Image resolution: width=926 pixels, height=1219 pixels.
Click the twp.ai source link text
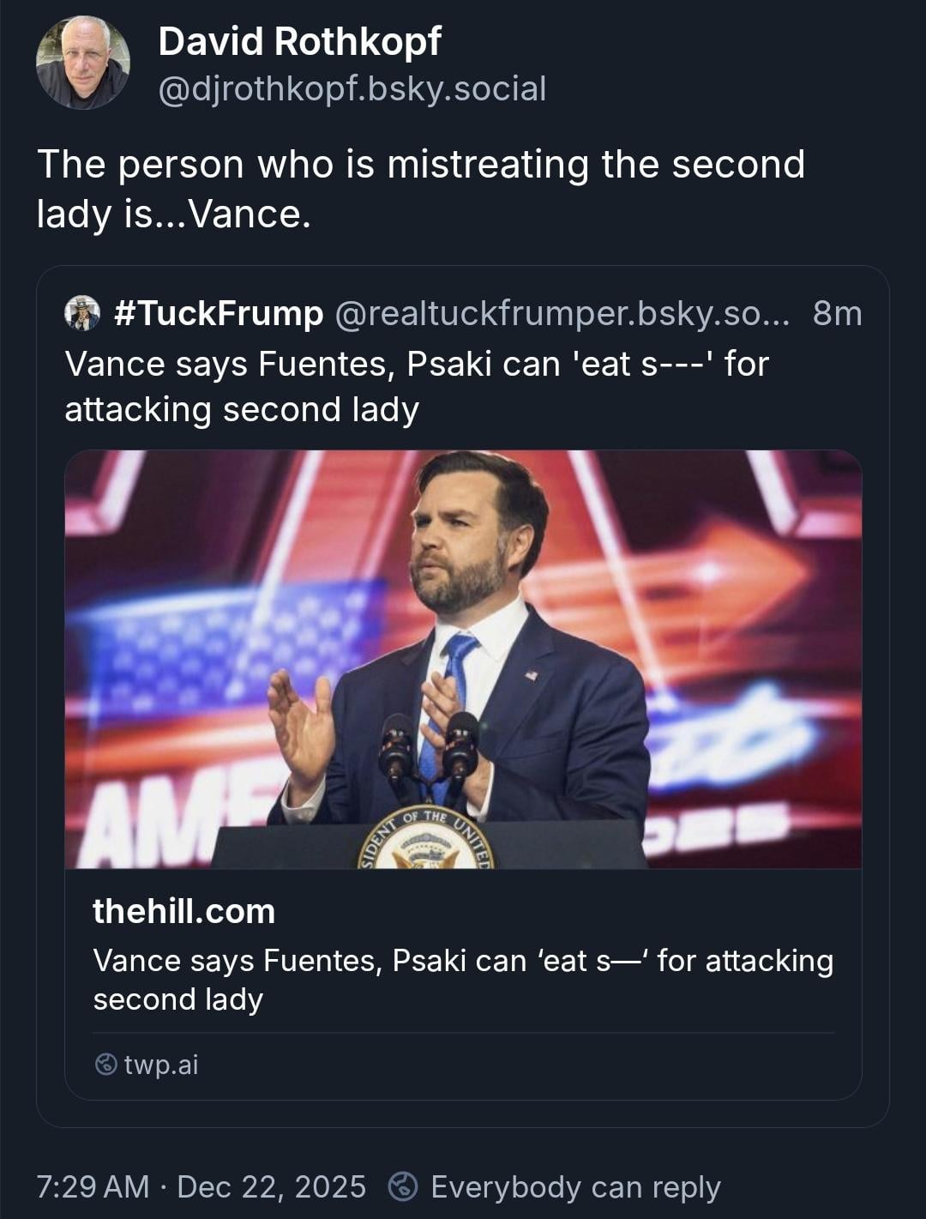click(x=161, y=1065)
